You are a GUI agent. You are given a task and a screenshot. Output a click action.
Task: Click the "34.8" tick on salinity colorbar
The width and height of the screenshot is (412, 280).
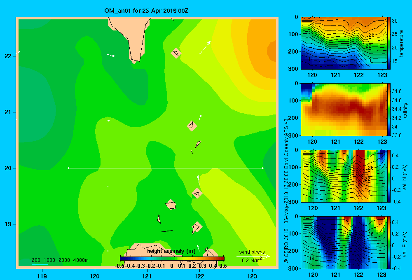pyautogui.click(x=397, y=91)
